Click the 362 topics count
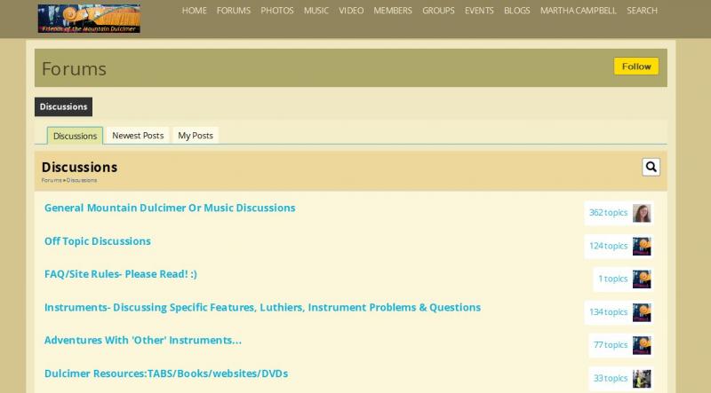Viewport: 711px width, 393px height. click(x=608, y=213)
